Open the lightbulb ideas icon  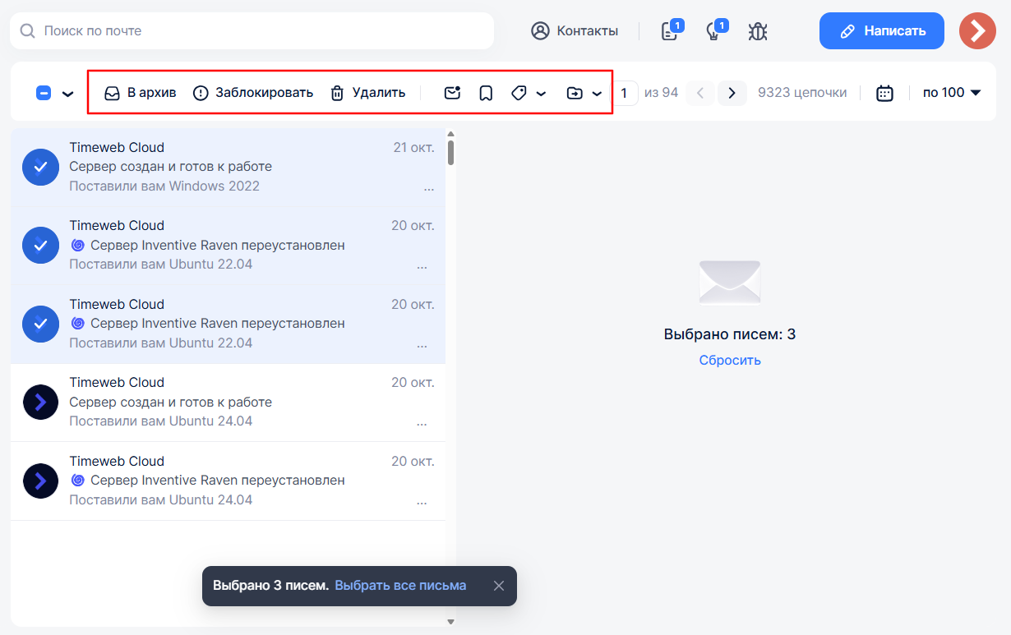tap(713, 31)
